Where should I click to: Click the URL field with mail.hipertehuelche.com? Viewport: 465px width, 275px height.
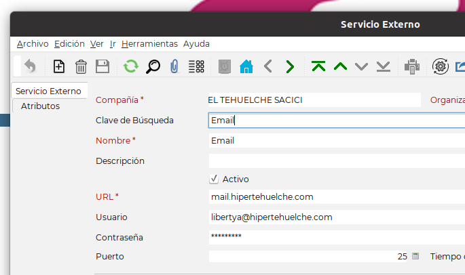click(337, 197)
